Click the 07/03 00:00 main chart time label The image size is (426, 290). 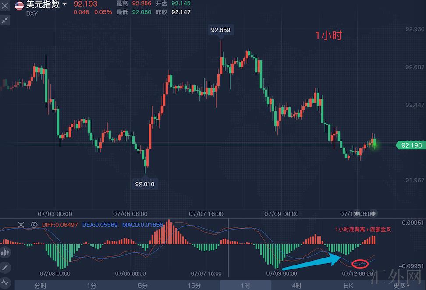(55, 214)
